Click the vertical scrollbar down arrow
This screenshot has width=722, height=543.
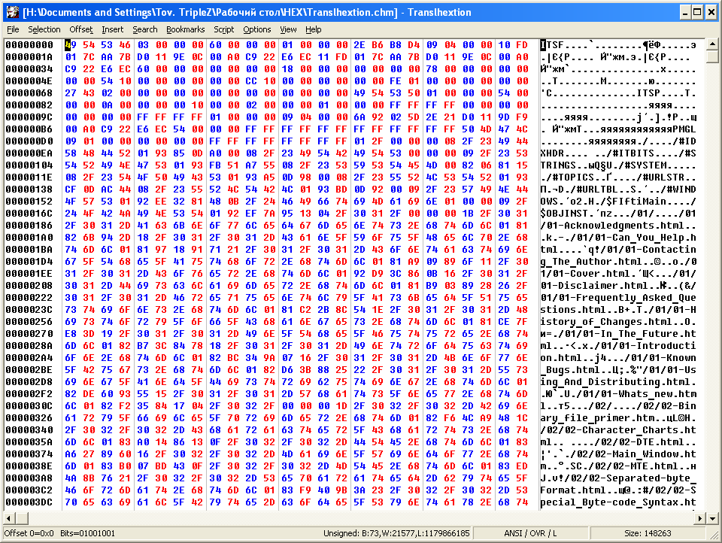tap(712, 518)
